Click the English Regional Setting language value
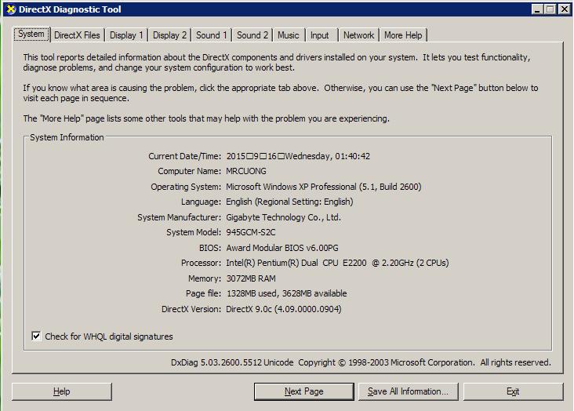This screenshot has height=411, width=574. pyautogui.click(x=289, y=202)
